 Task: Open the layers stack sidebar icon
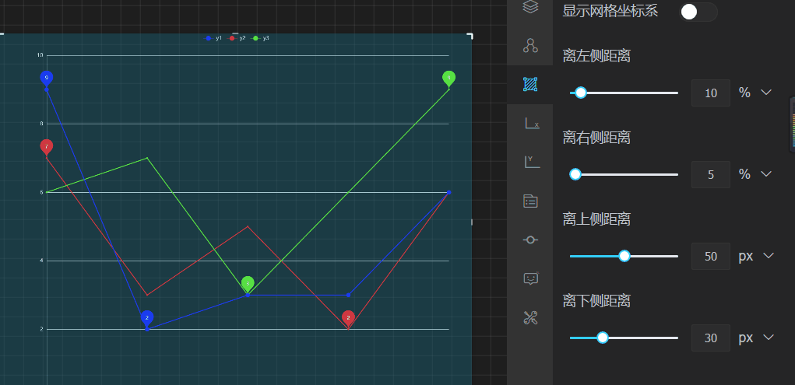pyautogui.click(x=530, y=6)
